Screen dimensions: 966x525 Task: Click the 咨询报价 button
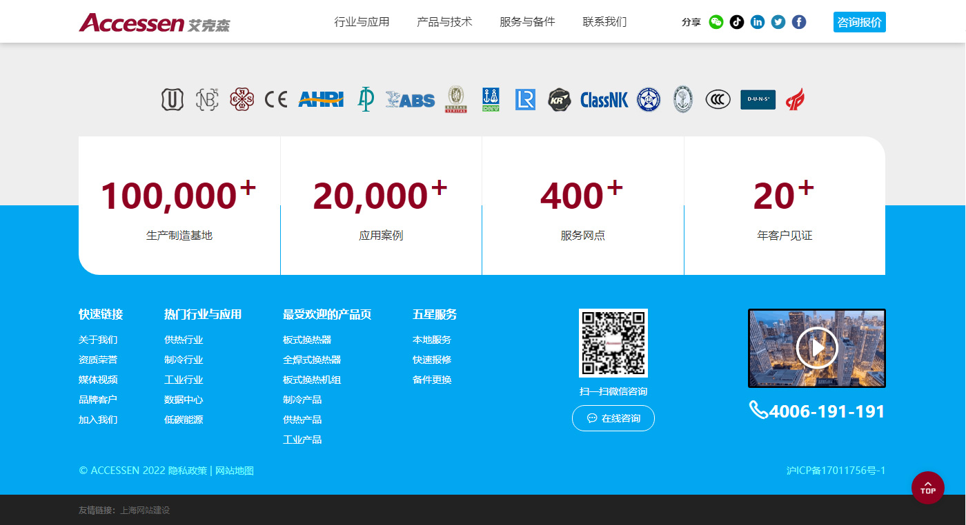(x=859, y=22)
